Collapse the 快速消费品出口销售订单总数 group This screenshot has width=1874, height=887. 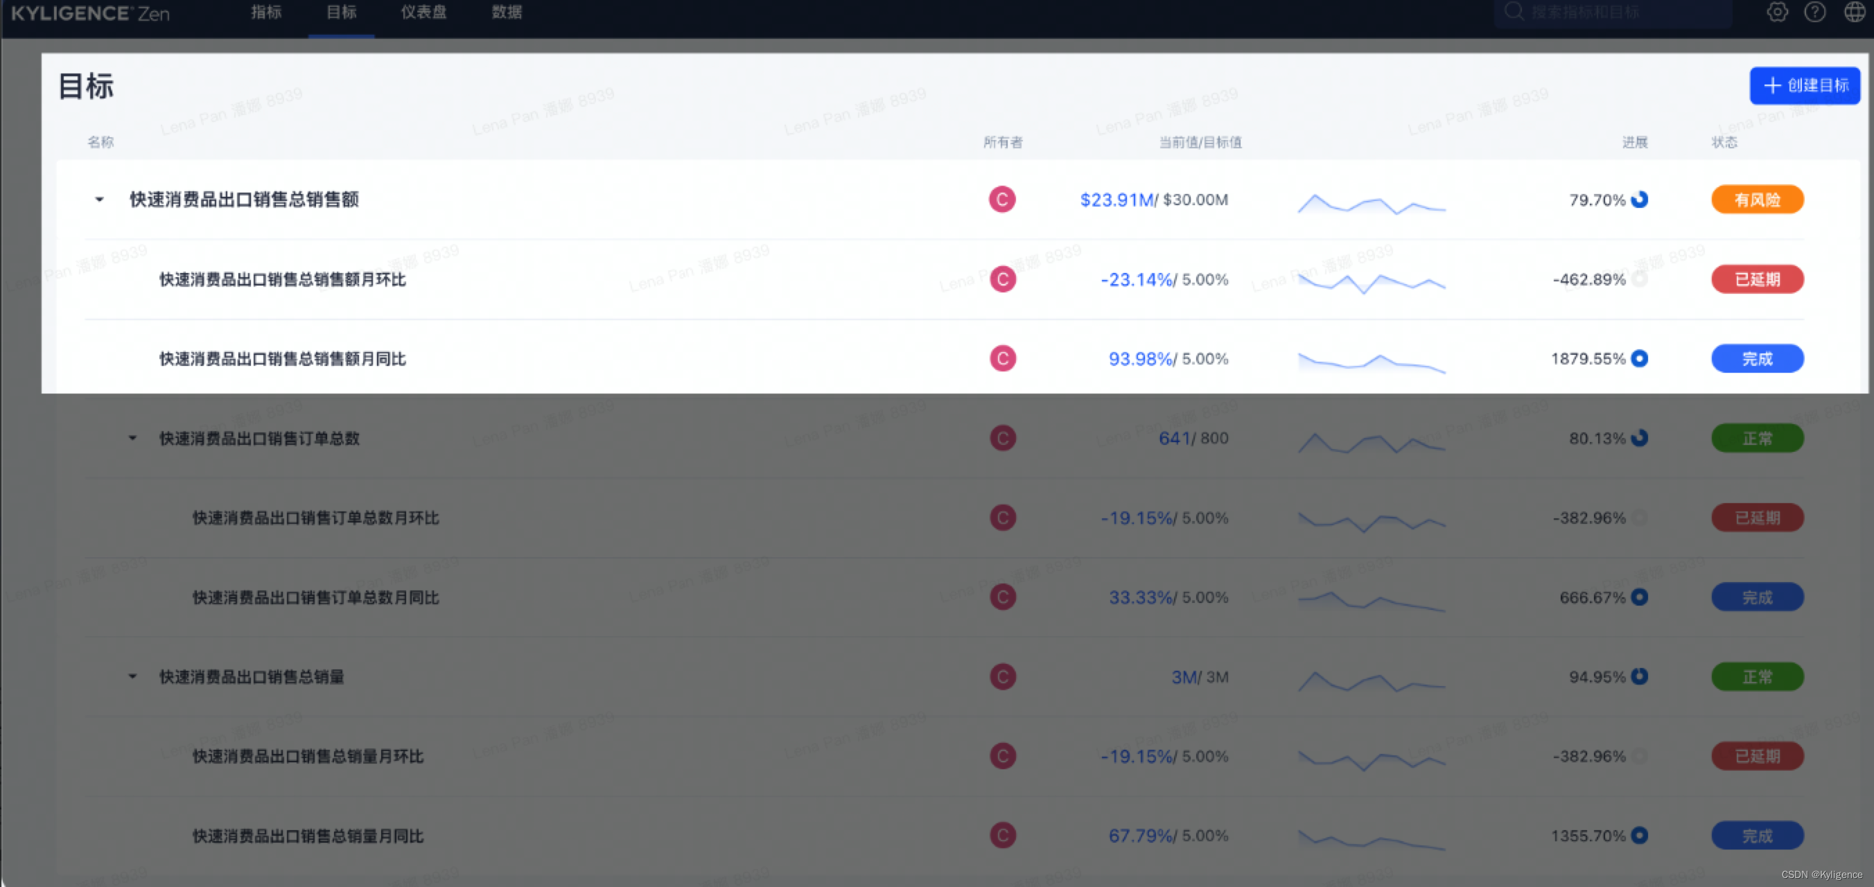tap(132, 438)
